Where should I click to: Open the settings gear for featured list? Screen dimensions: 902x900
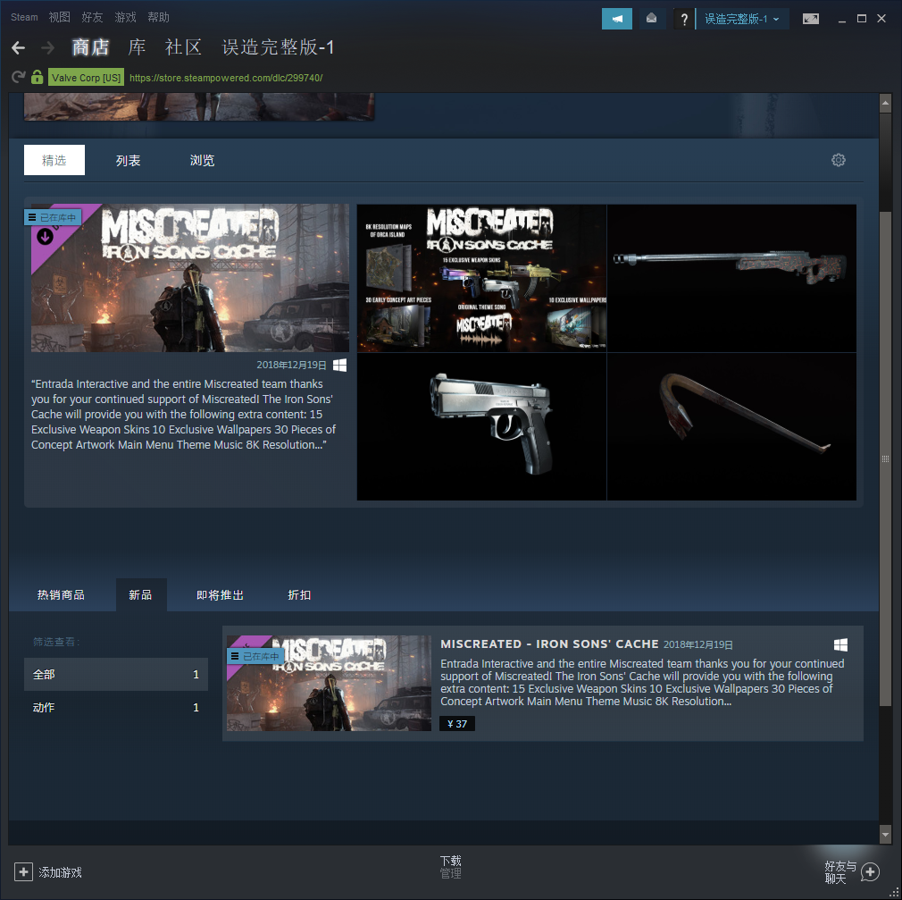tap(838, 160)
